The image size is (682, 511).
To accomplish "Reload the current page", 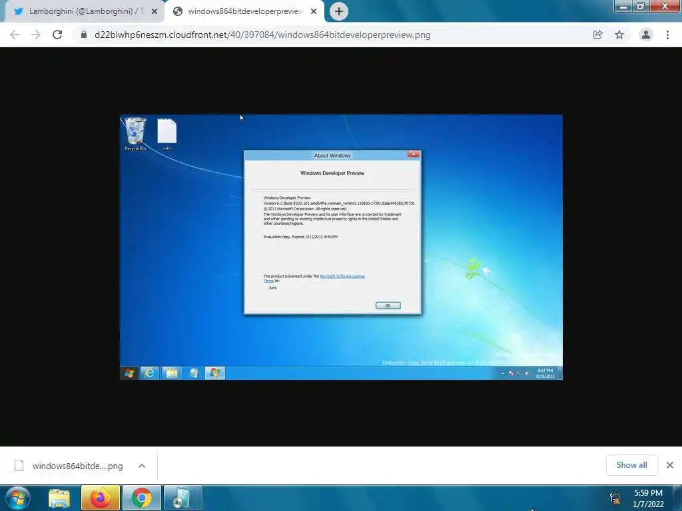I will click(x=57, y=35).
